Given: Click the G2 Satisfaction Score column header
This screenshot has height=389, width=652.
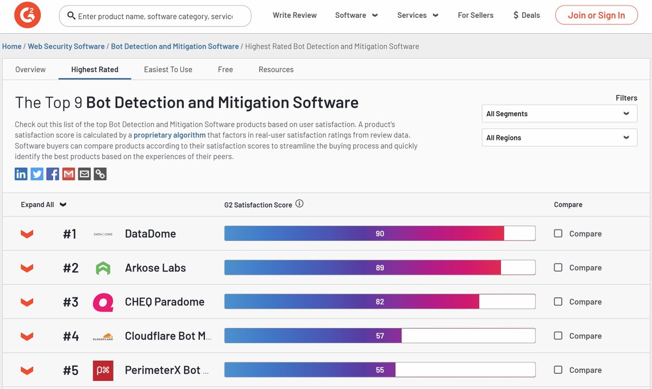Looking at the screenshot, I should pyautogui.click(x=258, y=205).
